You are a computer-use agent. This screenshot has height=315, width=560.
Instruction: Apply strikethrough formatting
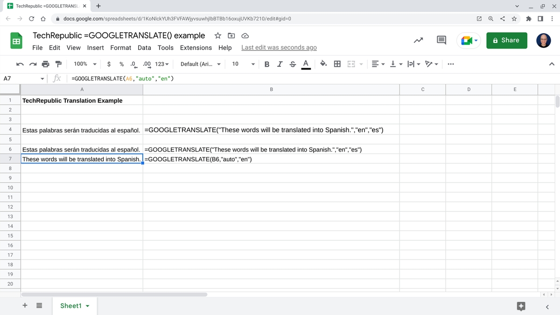[x=292, y=63]
